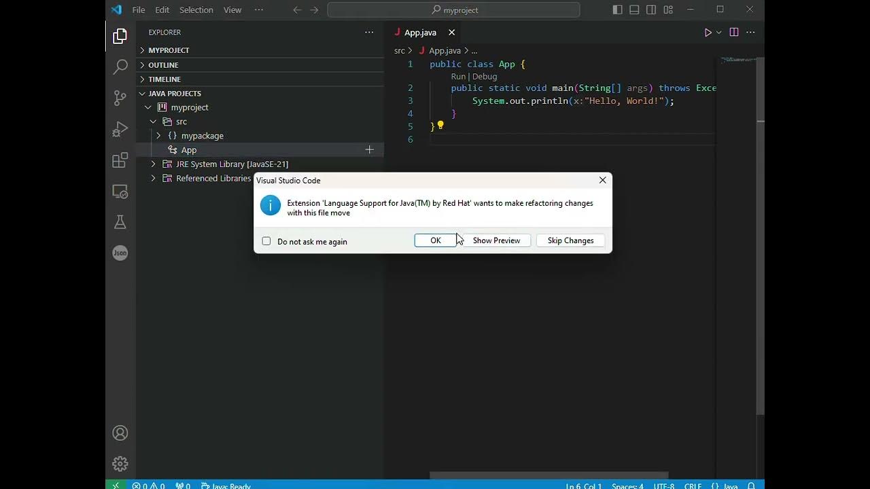The image size is (870, 489).
Task: Open the remote window indicator
Action: tap(116, 485)
